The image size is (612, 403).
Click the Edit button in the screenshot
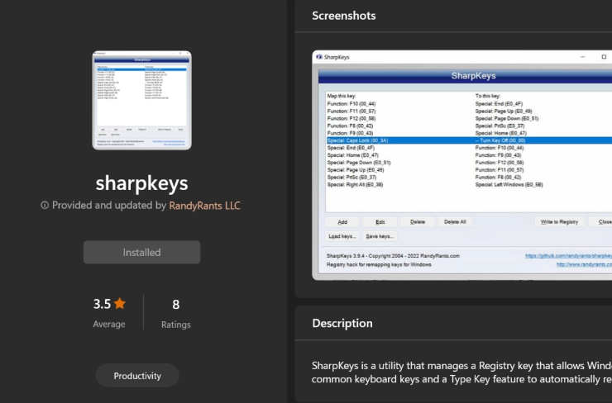380,222
